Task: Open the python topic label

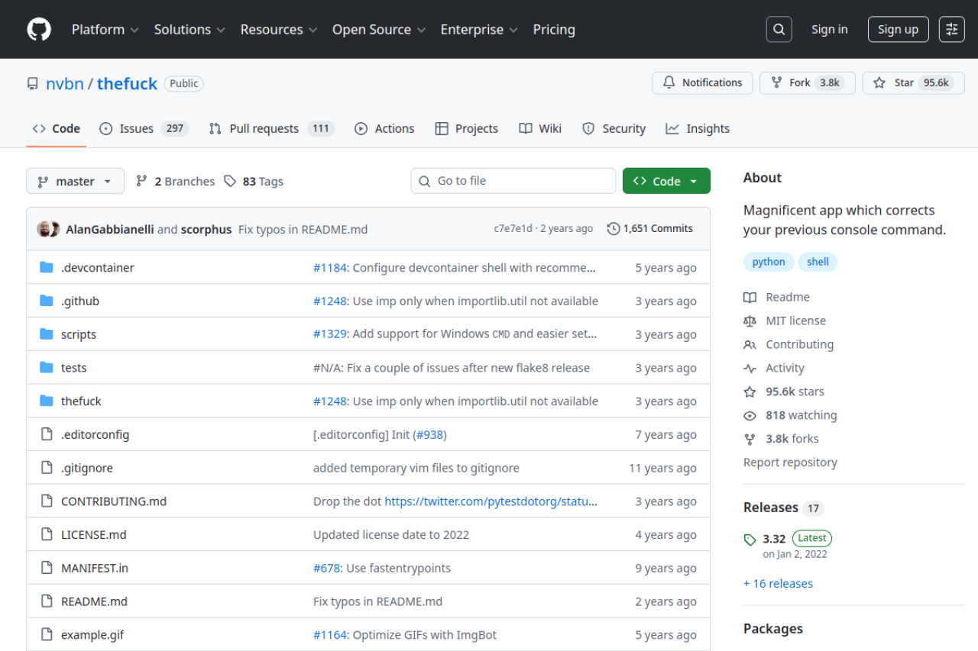Action: click(769, 262)
